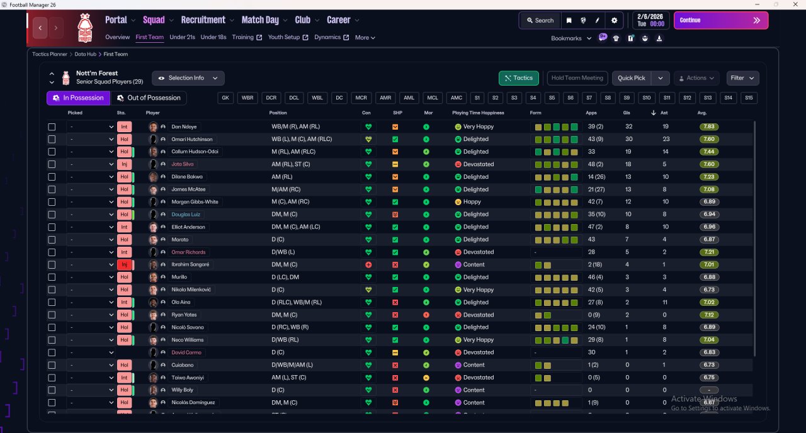Open the Actions dropdown
Viewport: 806px width, 433px height.
pos(696,78)
